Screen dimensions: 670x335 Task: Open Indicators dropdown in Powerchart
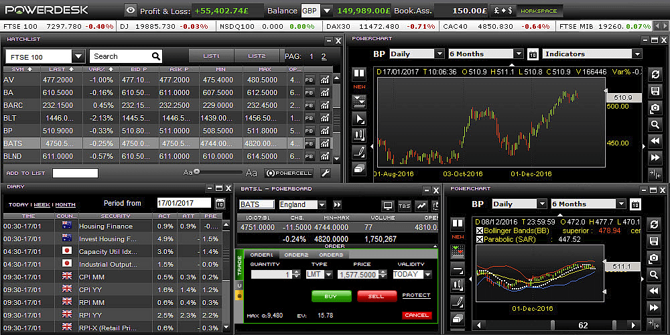(x=637, y=54)
